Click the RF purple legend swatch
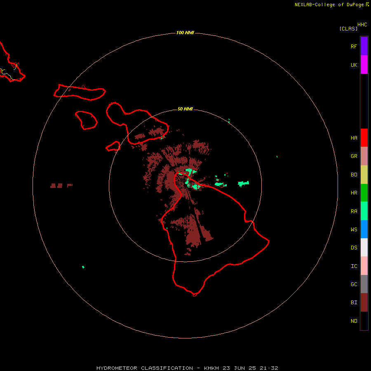The image size is (371, 371). 364,46
